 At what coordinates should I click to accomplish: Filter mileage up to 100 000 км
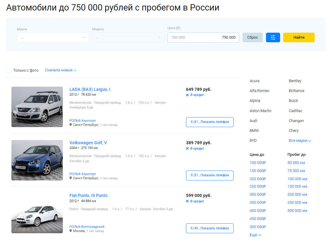[x=297, y=179]
